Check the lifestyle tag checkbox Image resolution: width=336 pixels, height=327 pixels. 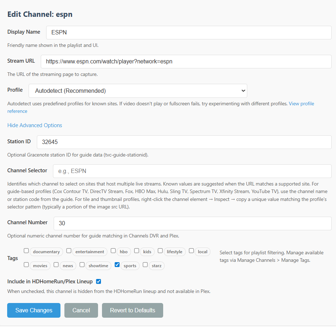[160, 251]
